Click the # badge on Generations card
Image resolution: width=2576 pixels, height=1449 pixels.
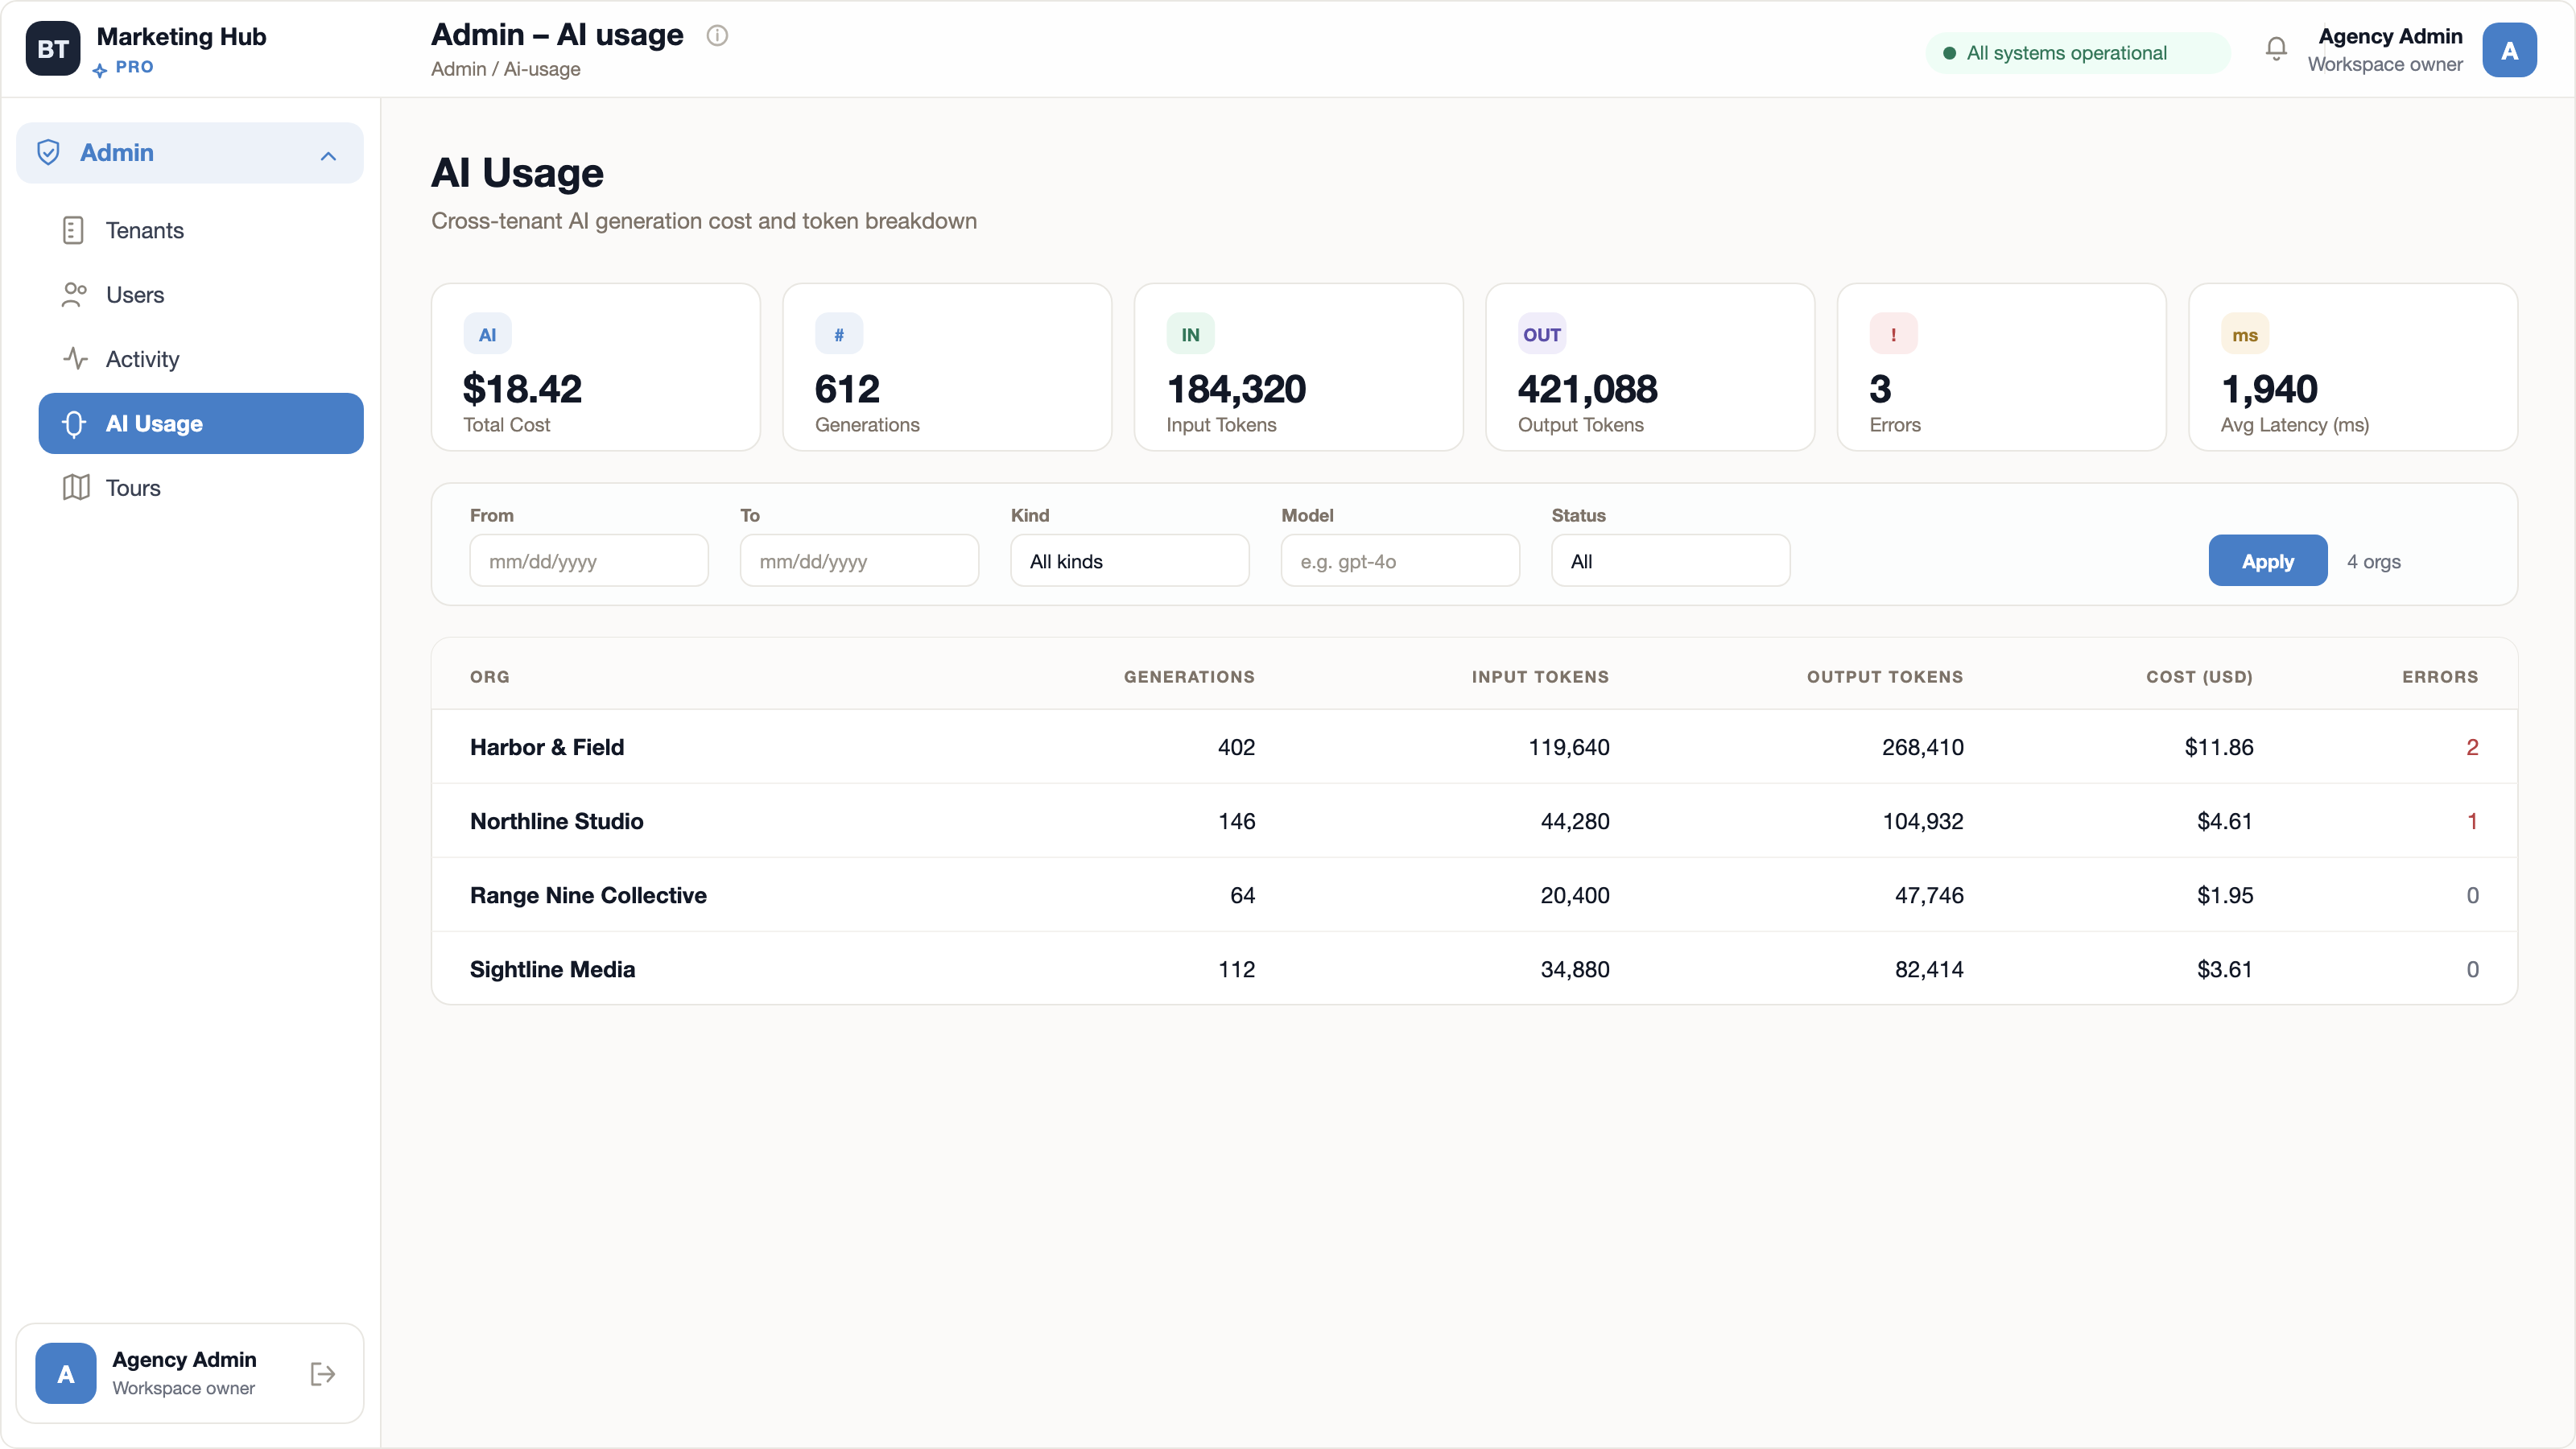click(839, 335)
